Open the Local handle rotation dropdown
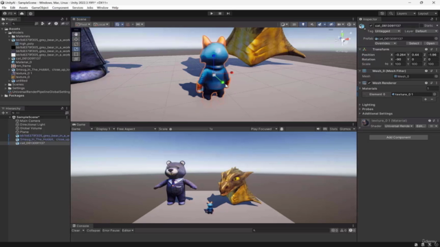The height and width of the screenshot is (247, 440). point(101,25)
